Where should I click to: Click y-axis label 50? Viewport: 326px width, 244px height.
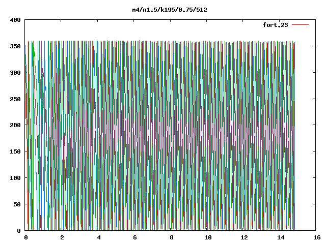pyautogui.click(x=17, y=204)
